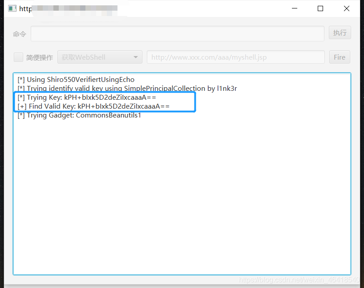Click the 'Find Valid Key' log line
The width and height of the screenshot is (364, 288).
93,106
